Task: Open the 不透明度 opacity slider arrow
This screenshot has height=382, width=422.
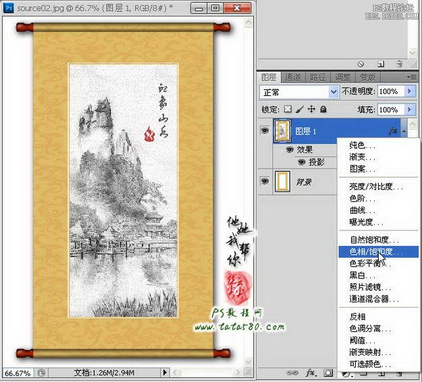Action: pos(410,92)
